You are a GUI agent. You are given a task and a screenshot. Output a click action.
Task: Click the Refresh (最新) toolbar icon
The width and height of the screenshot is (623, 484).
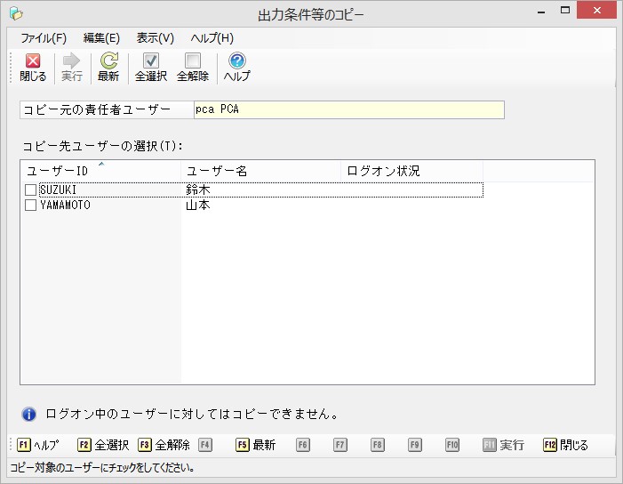click(108, 61)
